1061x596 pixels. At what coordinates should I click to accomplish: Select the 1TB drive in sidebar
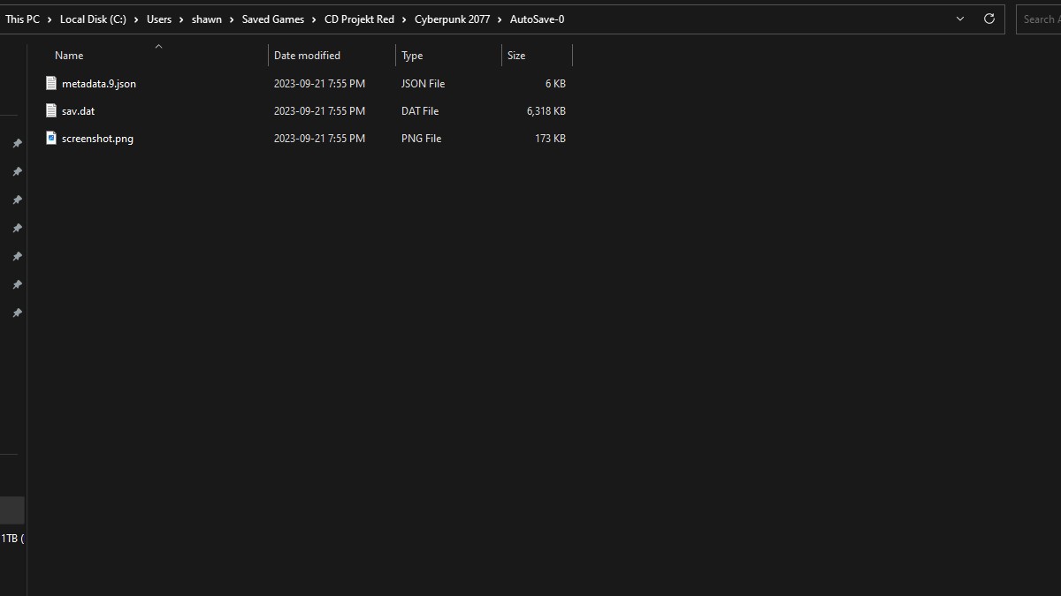[11, 538]
